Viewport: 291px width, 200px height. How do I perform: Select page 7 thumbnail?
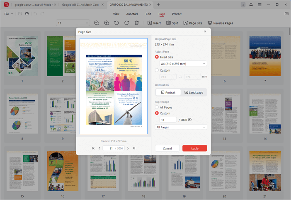coord(265,56)
